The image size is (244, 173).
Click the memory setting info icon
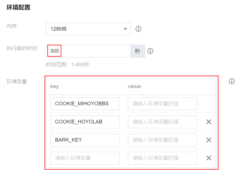tap(138, 29)
